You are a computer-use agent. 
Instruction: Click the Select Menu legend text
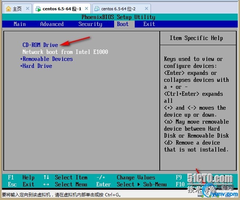tap(71, 185)
